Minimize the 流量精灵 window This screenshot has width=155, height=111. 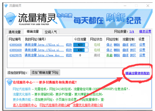[125, 6]
